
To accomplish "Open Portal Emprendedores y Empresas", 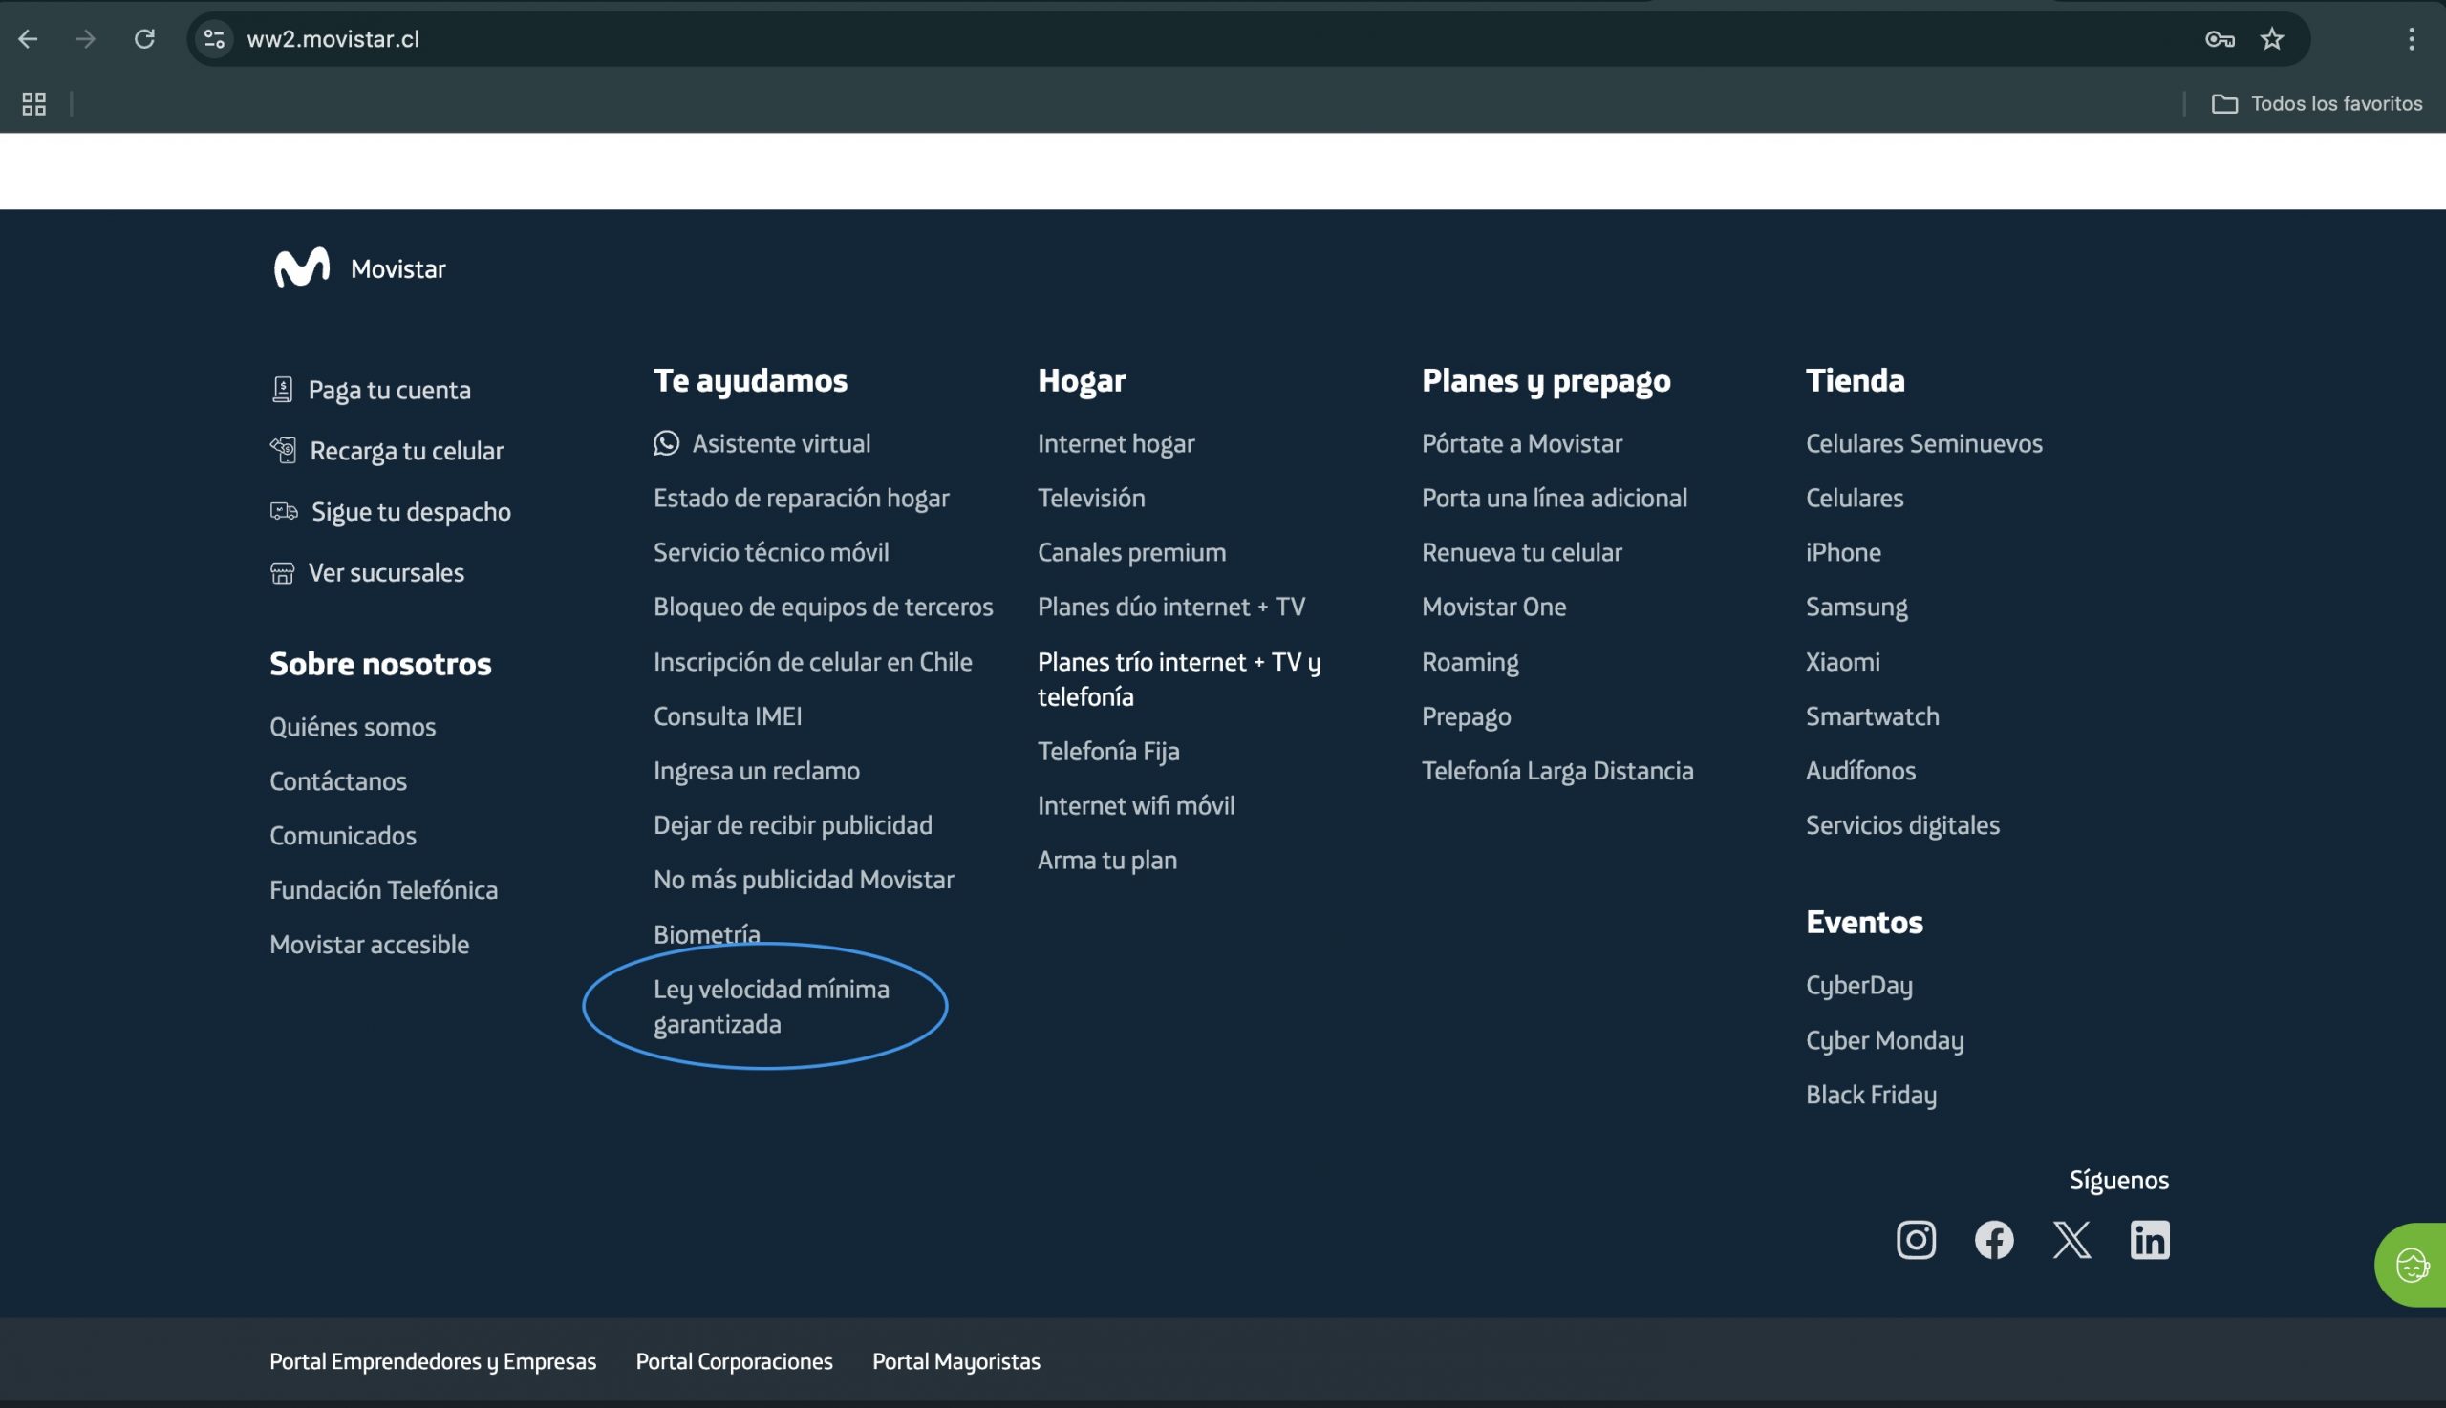I will 433,1360.
